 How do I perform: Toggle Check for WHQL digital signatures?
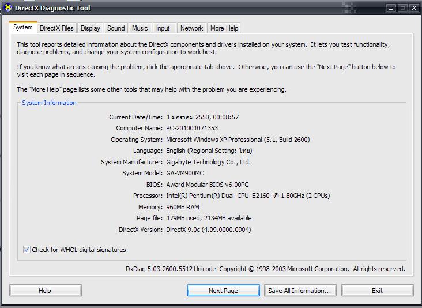point(27,250)
